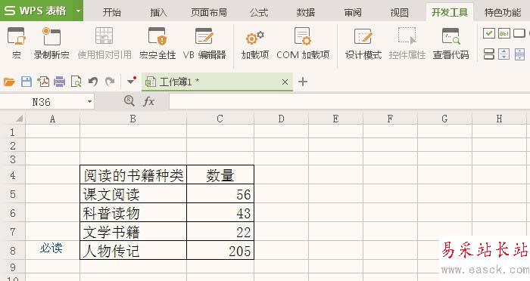Select column E header

(335, 119)
